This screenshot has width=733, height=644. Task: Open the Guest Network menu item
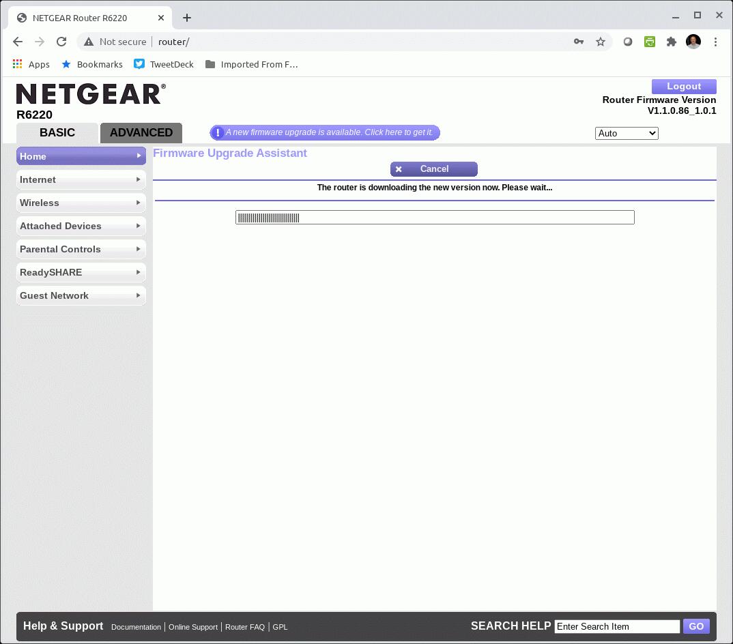[x=81, y=295]
